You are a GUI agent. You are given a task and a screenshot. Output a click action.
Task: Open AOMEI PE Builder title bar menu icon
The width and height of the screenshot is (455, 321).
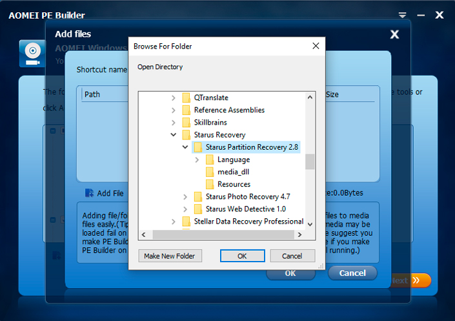click(x=402, y=15)
